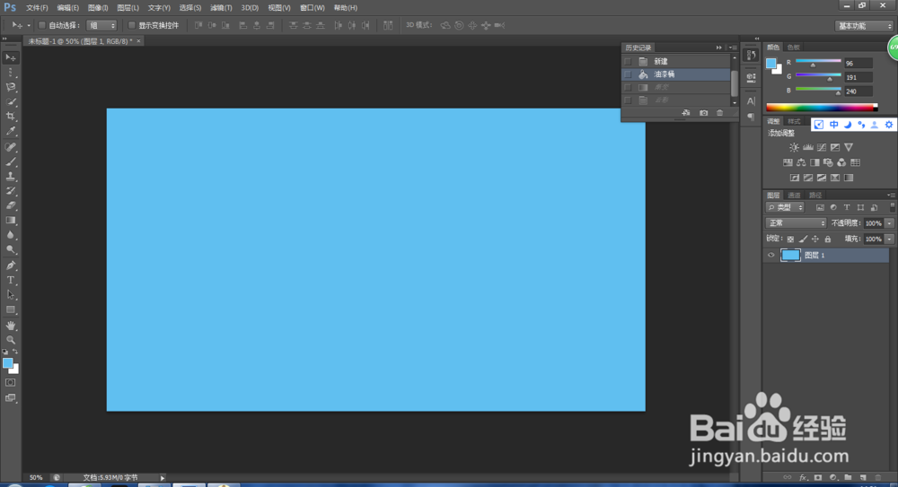Open the 填充 slider dropdown
This screenshot has width=898, height=487.
(889, 239)
